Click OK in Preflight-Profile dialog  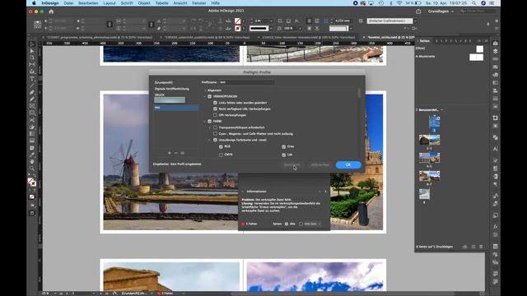[348, 164]
